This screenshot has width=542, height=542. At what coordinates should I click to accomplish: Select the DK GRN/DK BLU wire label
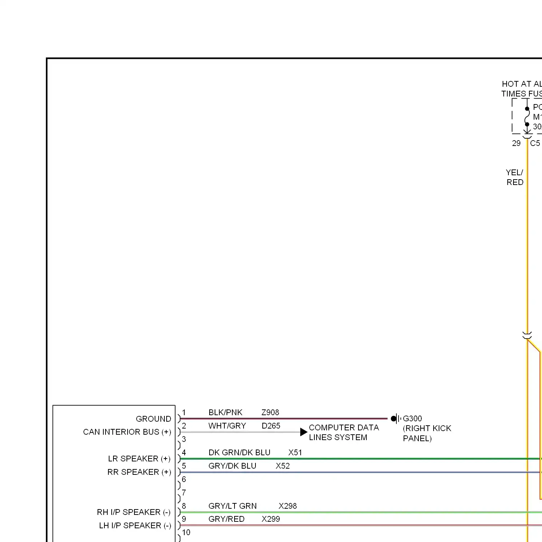click(239, 452)
